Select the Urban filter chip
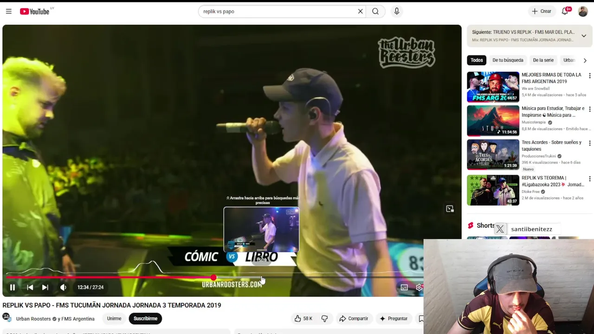This screenshot has height=334, width=594. tap(569, 60)
